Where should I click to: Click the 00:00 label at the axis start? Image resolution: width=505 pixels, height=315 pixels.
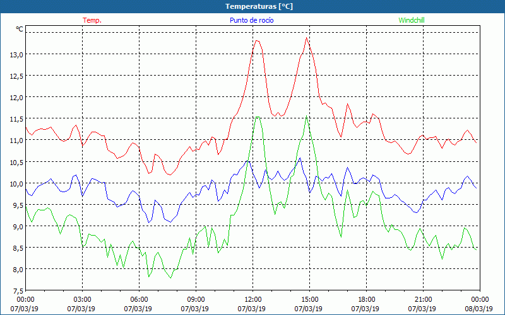tap(25, 300)
